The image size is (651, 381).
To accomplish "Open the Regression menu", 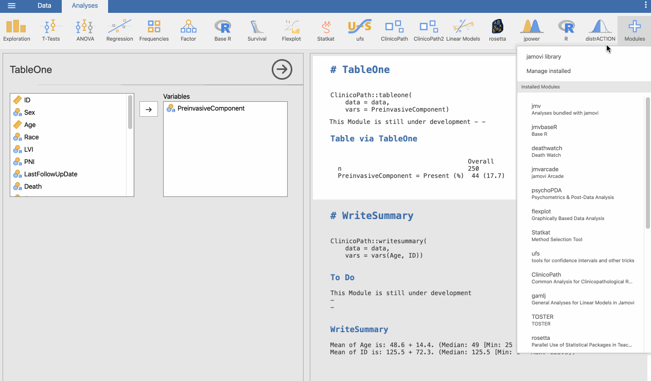I will coord(119,30).
